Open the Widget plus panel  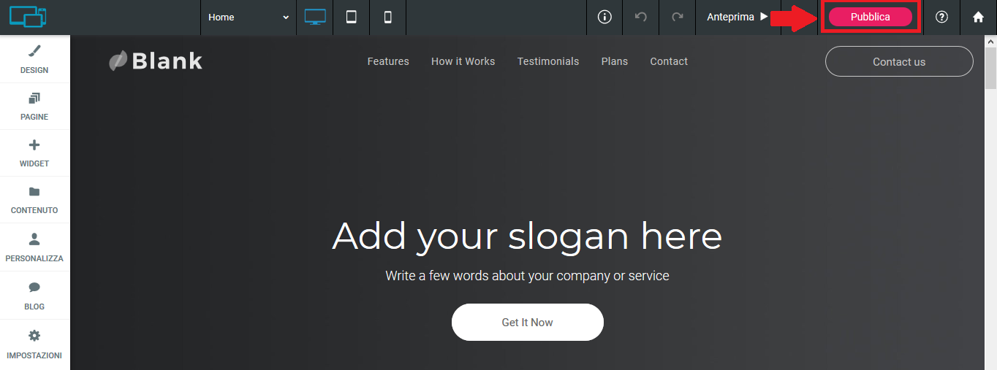(x=34, y=153)
